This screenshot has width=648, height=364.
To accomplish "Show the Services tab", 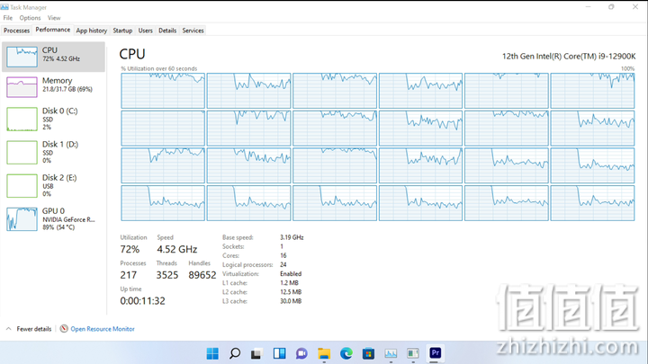I will point(193,31).
